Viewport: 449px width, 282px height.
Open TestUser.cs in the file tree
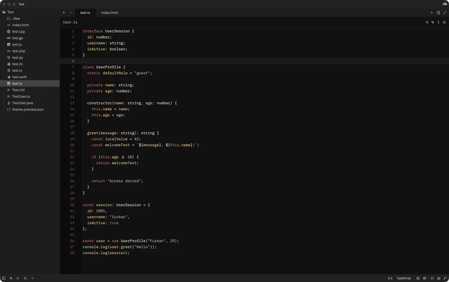point(30,96)
